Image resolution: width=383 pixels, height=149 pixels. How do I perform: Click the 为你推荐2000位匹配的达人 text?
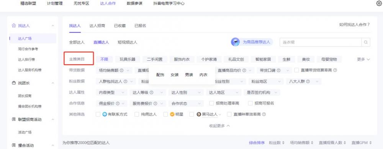[x=86, y=143]
